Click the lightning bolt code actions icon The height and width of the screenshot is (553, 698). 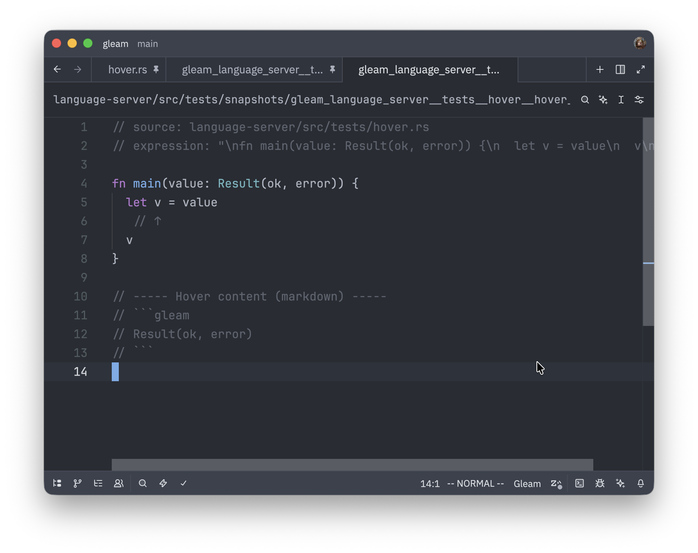(x=163, y=483)
